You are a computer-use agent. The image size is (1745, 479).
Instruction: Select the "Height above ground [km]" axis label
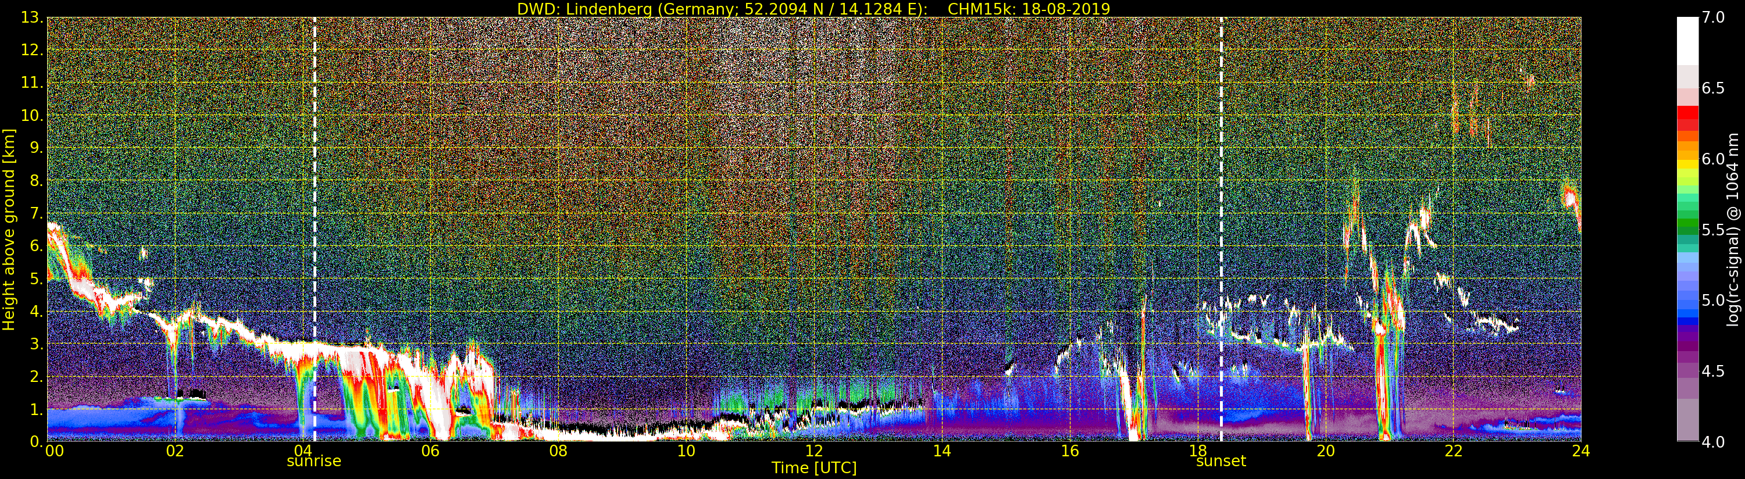pos(9,230)
